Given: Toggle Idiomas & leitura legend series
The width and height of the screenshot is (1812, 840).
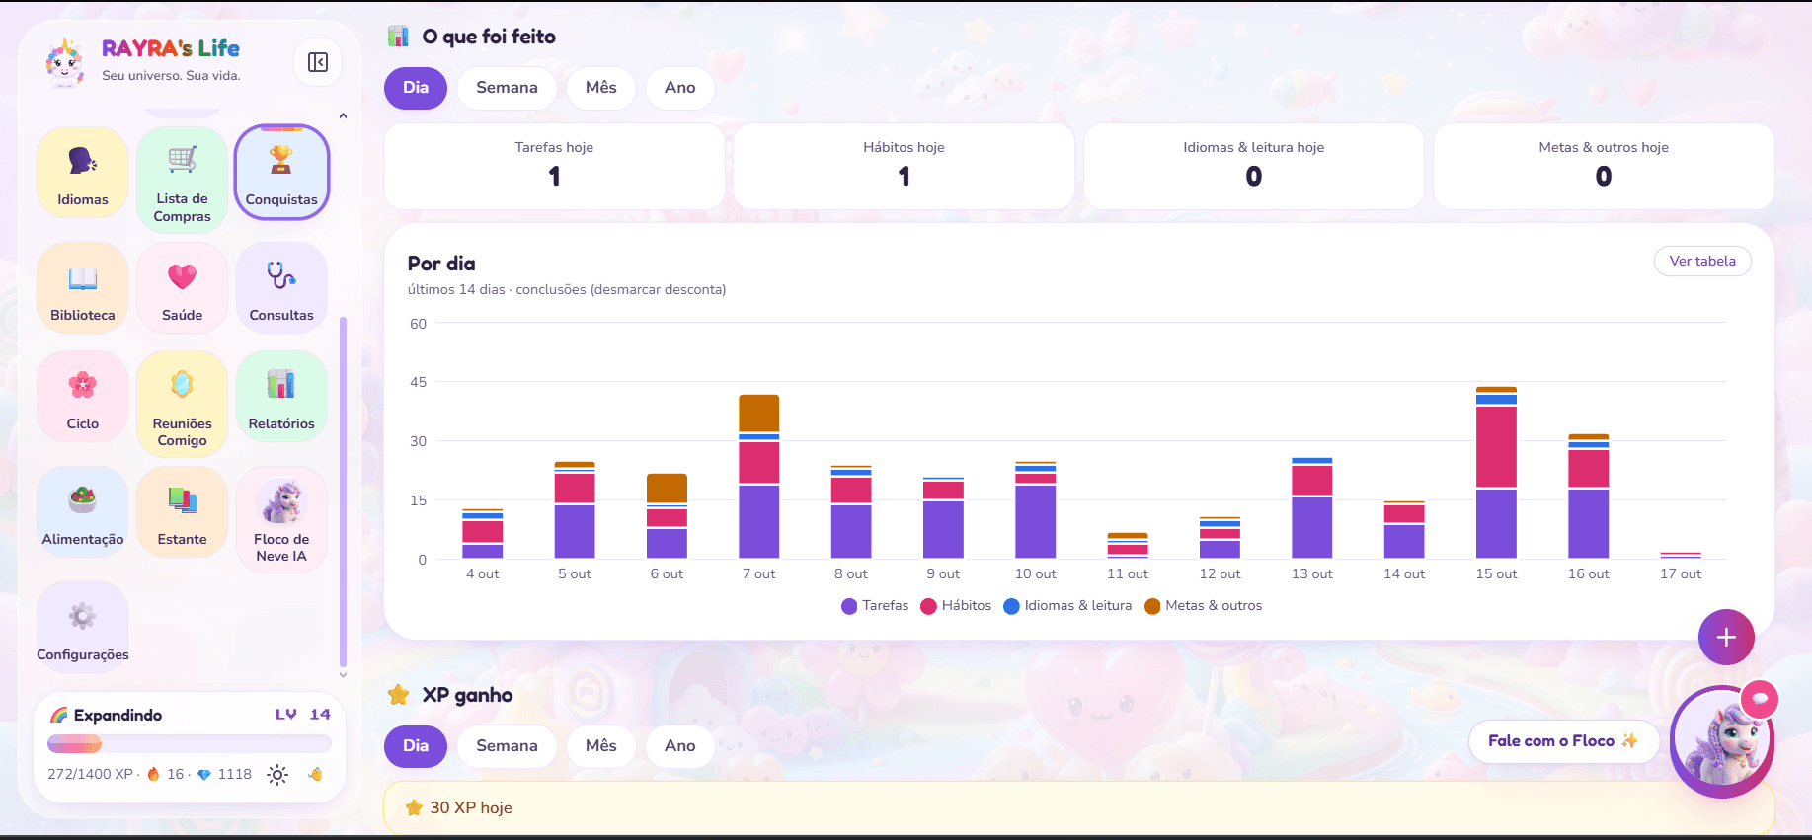Looking at the screenshot, I should pos(1067,606).
